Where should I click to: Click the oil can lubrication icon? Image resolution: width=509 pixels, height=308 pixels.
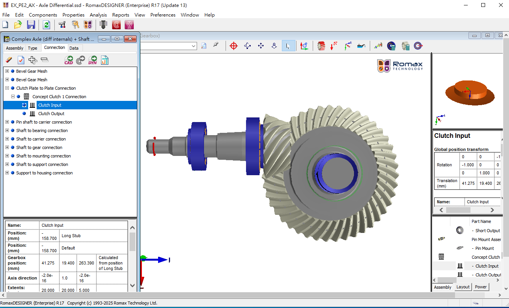click(x=361, y=46)
